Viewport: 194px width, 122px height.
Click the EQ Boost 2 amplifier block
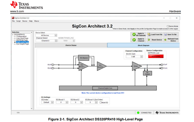[101, 66]
